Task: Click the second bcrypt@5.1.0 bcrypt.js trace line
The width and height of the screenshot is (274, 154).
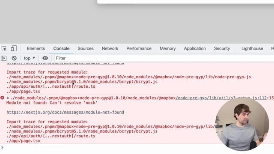Action: click(82, 131)
